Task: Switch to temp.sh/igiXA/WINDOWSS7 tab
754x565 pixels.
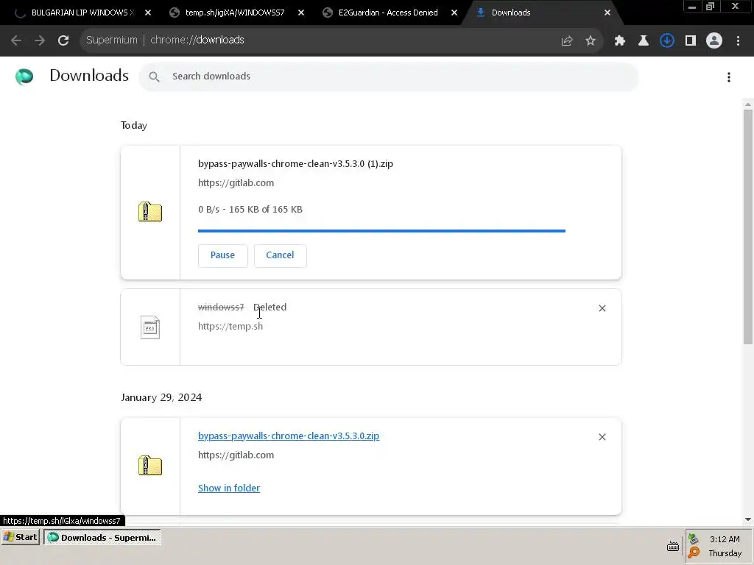Action: click(x=235, y=13)
